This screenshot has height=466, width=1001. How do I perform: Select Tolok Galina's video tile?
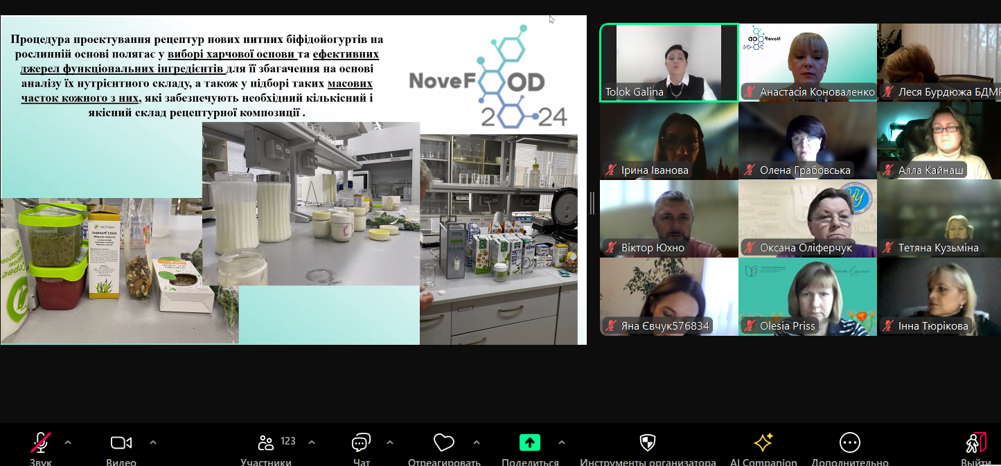[669, 62]
